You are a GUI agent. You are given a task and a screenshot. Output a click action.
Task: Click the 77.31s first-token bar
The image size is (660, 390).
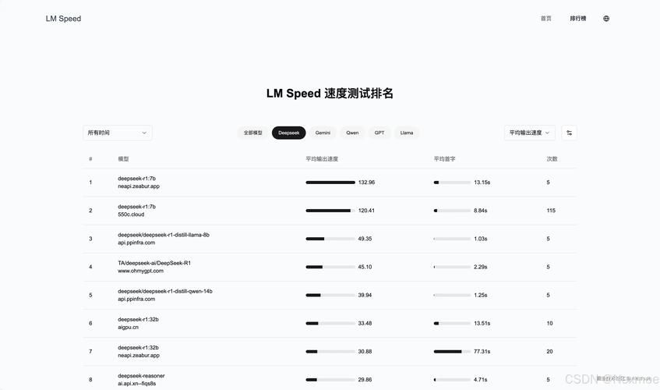(452, 352)
